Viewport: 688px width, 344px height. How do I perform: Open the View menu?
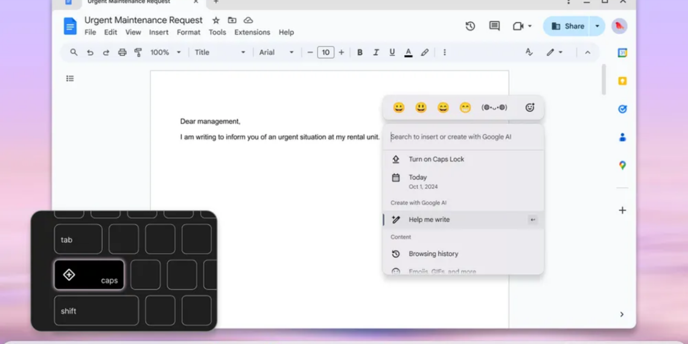tap(133, 32)
